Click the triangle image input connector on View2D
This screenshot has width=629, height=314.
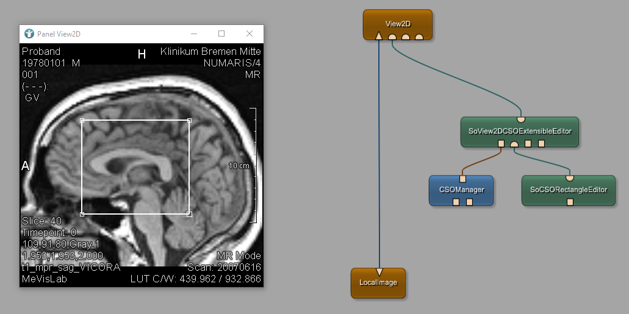379,37
